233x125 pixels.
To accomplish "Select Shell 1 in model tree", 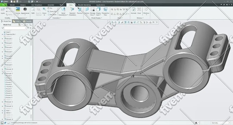I will pos(7,32).
